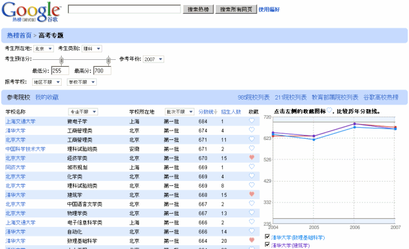
Task: Favorite the 清华大学 自动化 row heart
Action: click(x=252, y=231)
